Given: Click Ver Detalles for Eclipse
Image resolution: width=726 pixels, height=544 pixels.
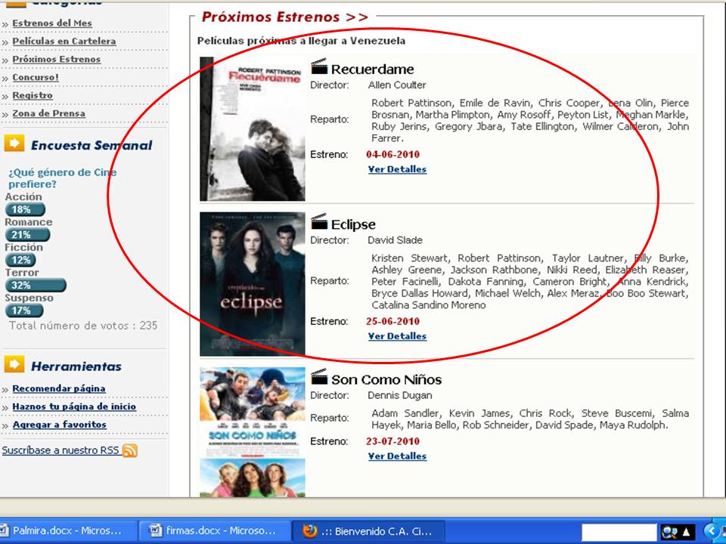Looking at the screenshot, I should [397, 336].
